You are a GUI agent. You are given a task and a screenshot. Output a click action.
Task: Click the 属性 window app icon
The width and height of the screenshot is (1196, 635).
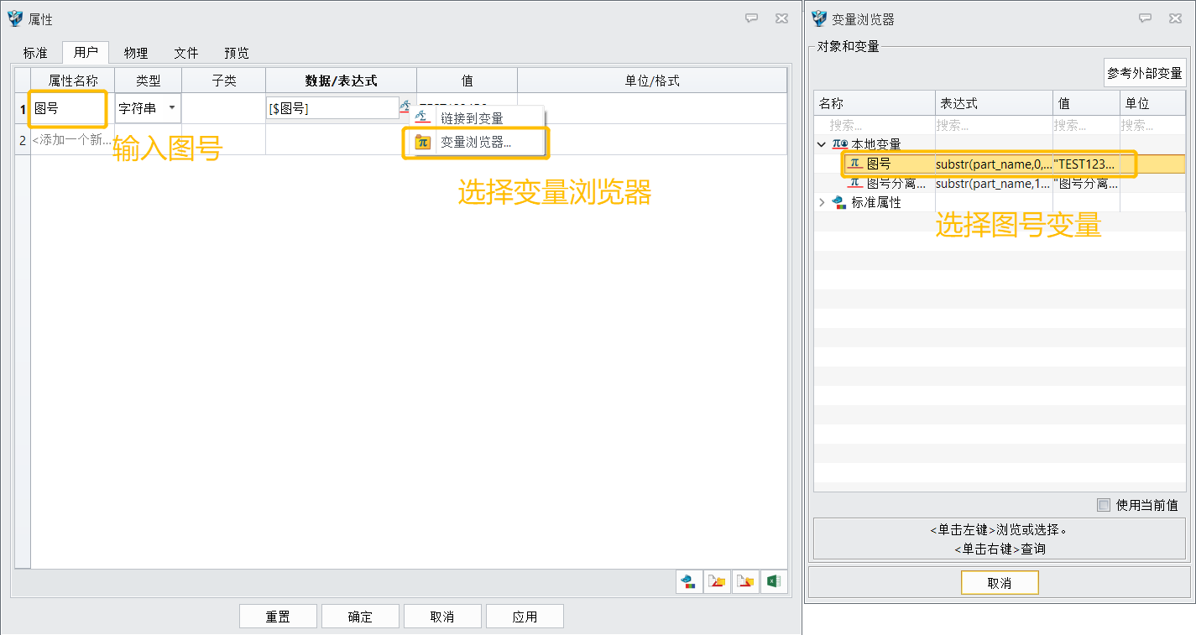coord(15,18)
